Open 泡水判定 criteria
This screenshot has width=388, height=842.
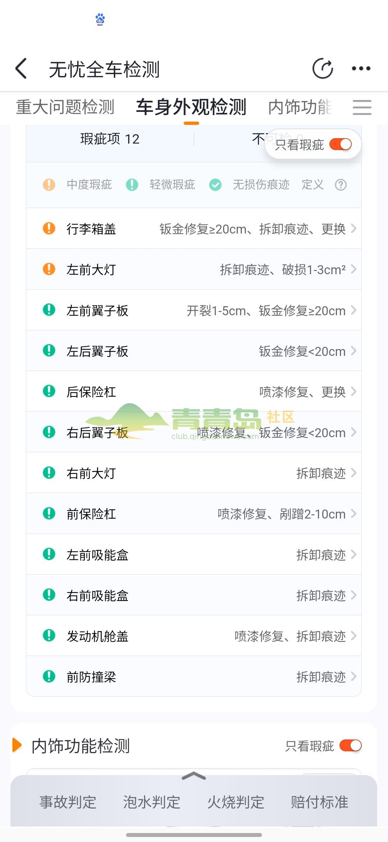pyautogui.click(x=152, y=802)
